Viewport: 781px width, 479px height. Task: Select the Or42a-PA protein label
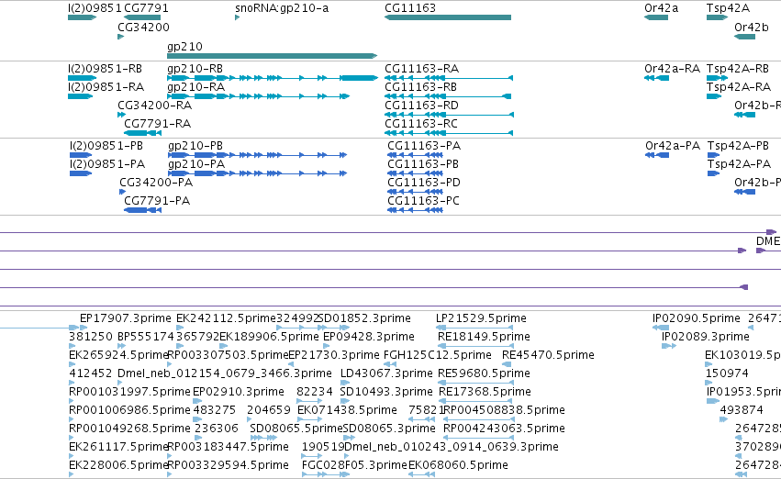point(673,146)
